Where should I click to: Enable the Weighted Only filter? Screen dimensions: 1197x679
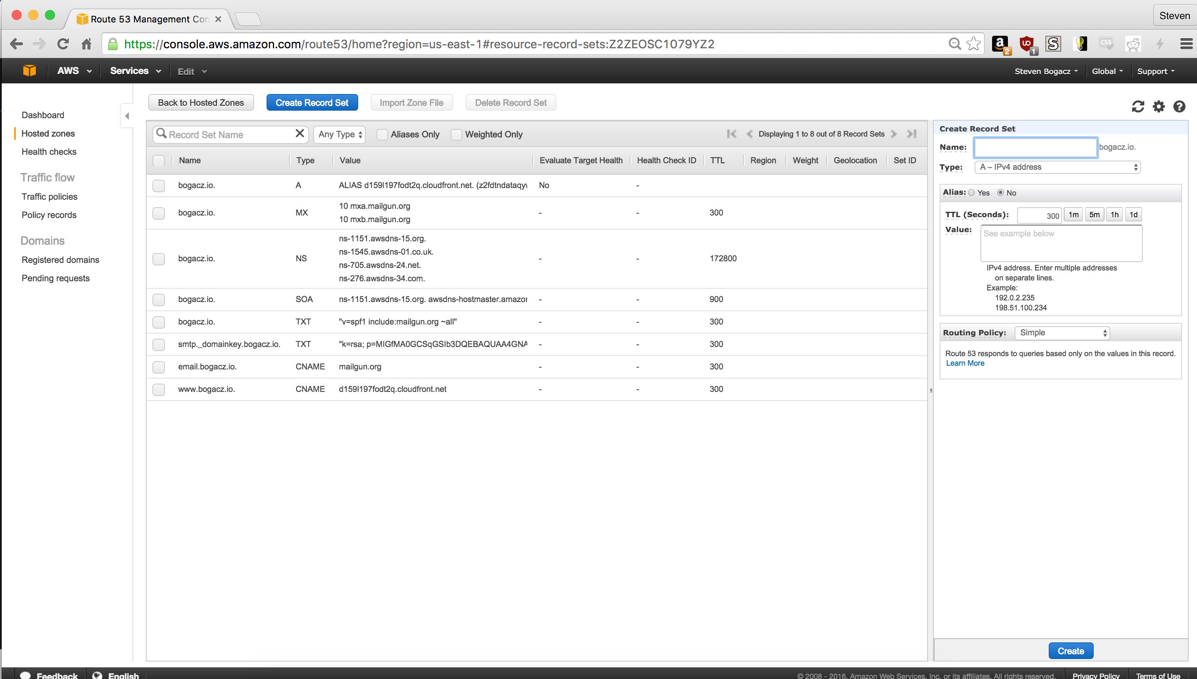pos(456,134)
